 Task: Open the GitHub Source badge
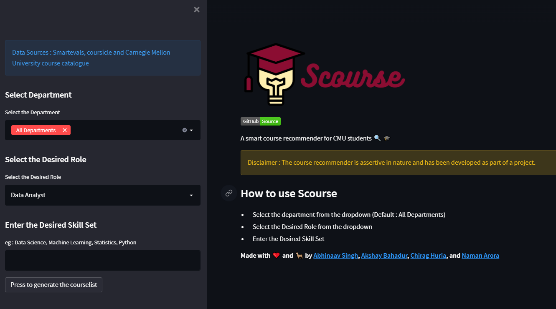[261, 121]
